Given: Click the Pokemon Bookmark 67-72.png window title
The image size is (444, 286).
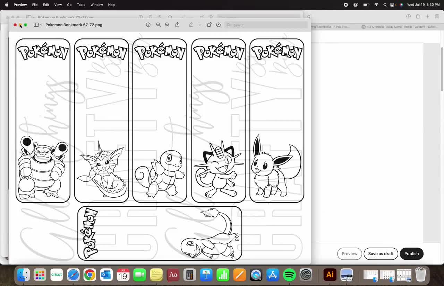Looking at the screenshot, I should point(74,25).
